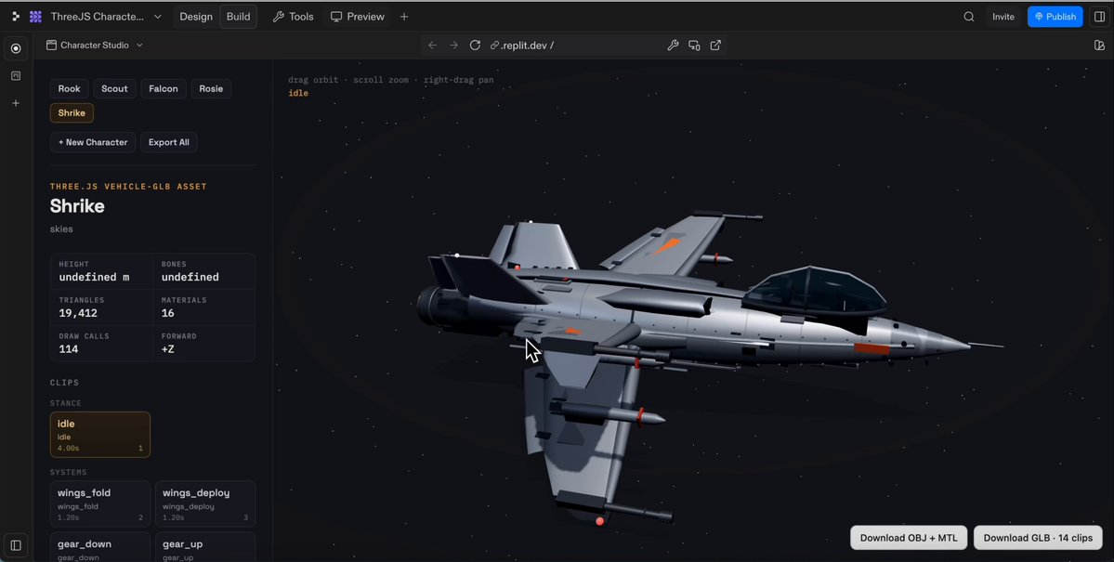Click Download GLB · 14 clips button
Screen dimensions: 1114x562
tap(1038, 538)
